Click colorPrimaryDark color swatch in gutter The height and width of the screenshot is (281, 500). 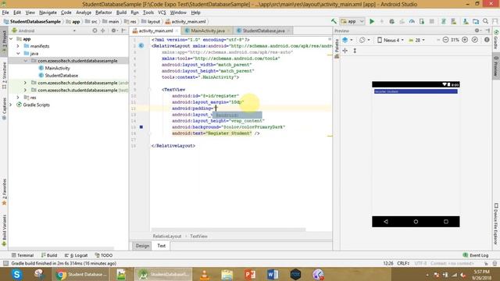click(141, 126)
